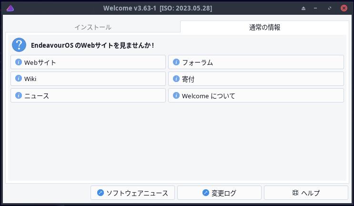
Task: Click the keep-above arrow icon in title bar
Action: coord(303,9)
